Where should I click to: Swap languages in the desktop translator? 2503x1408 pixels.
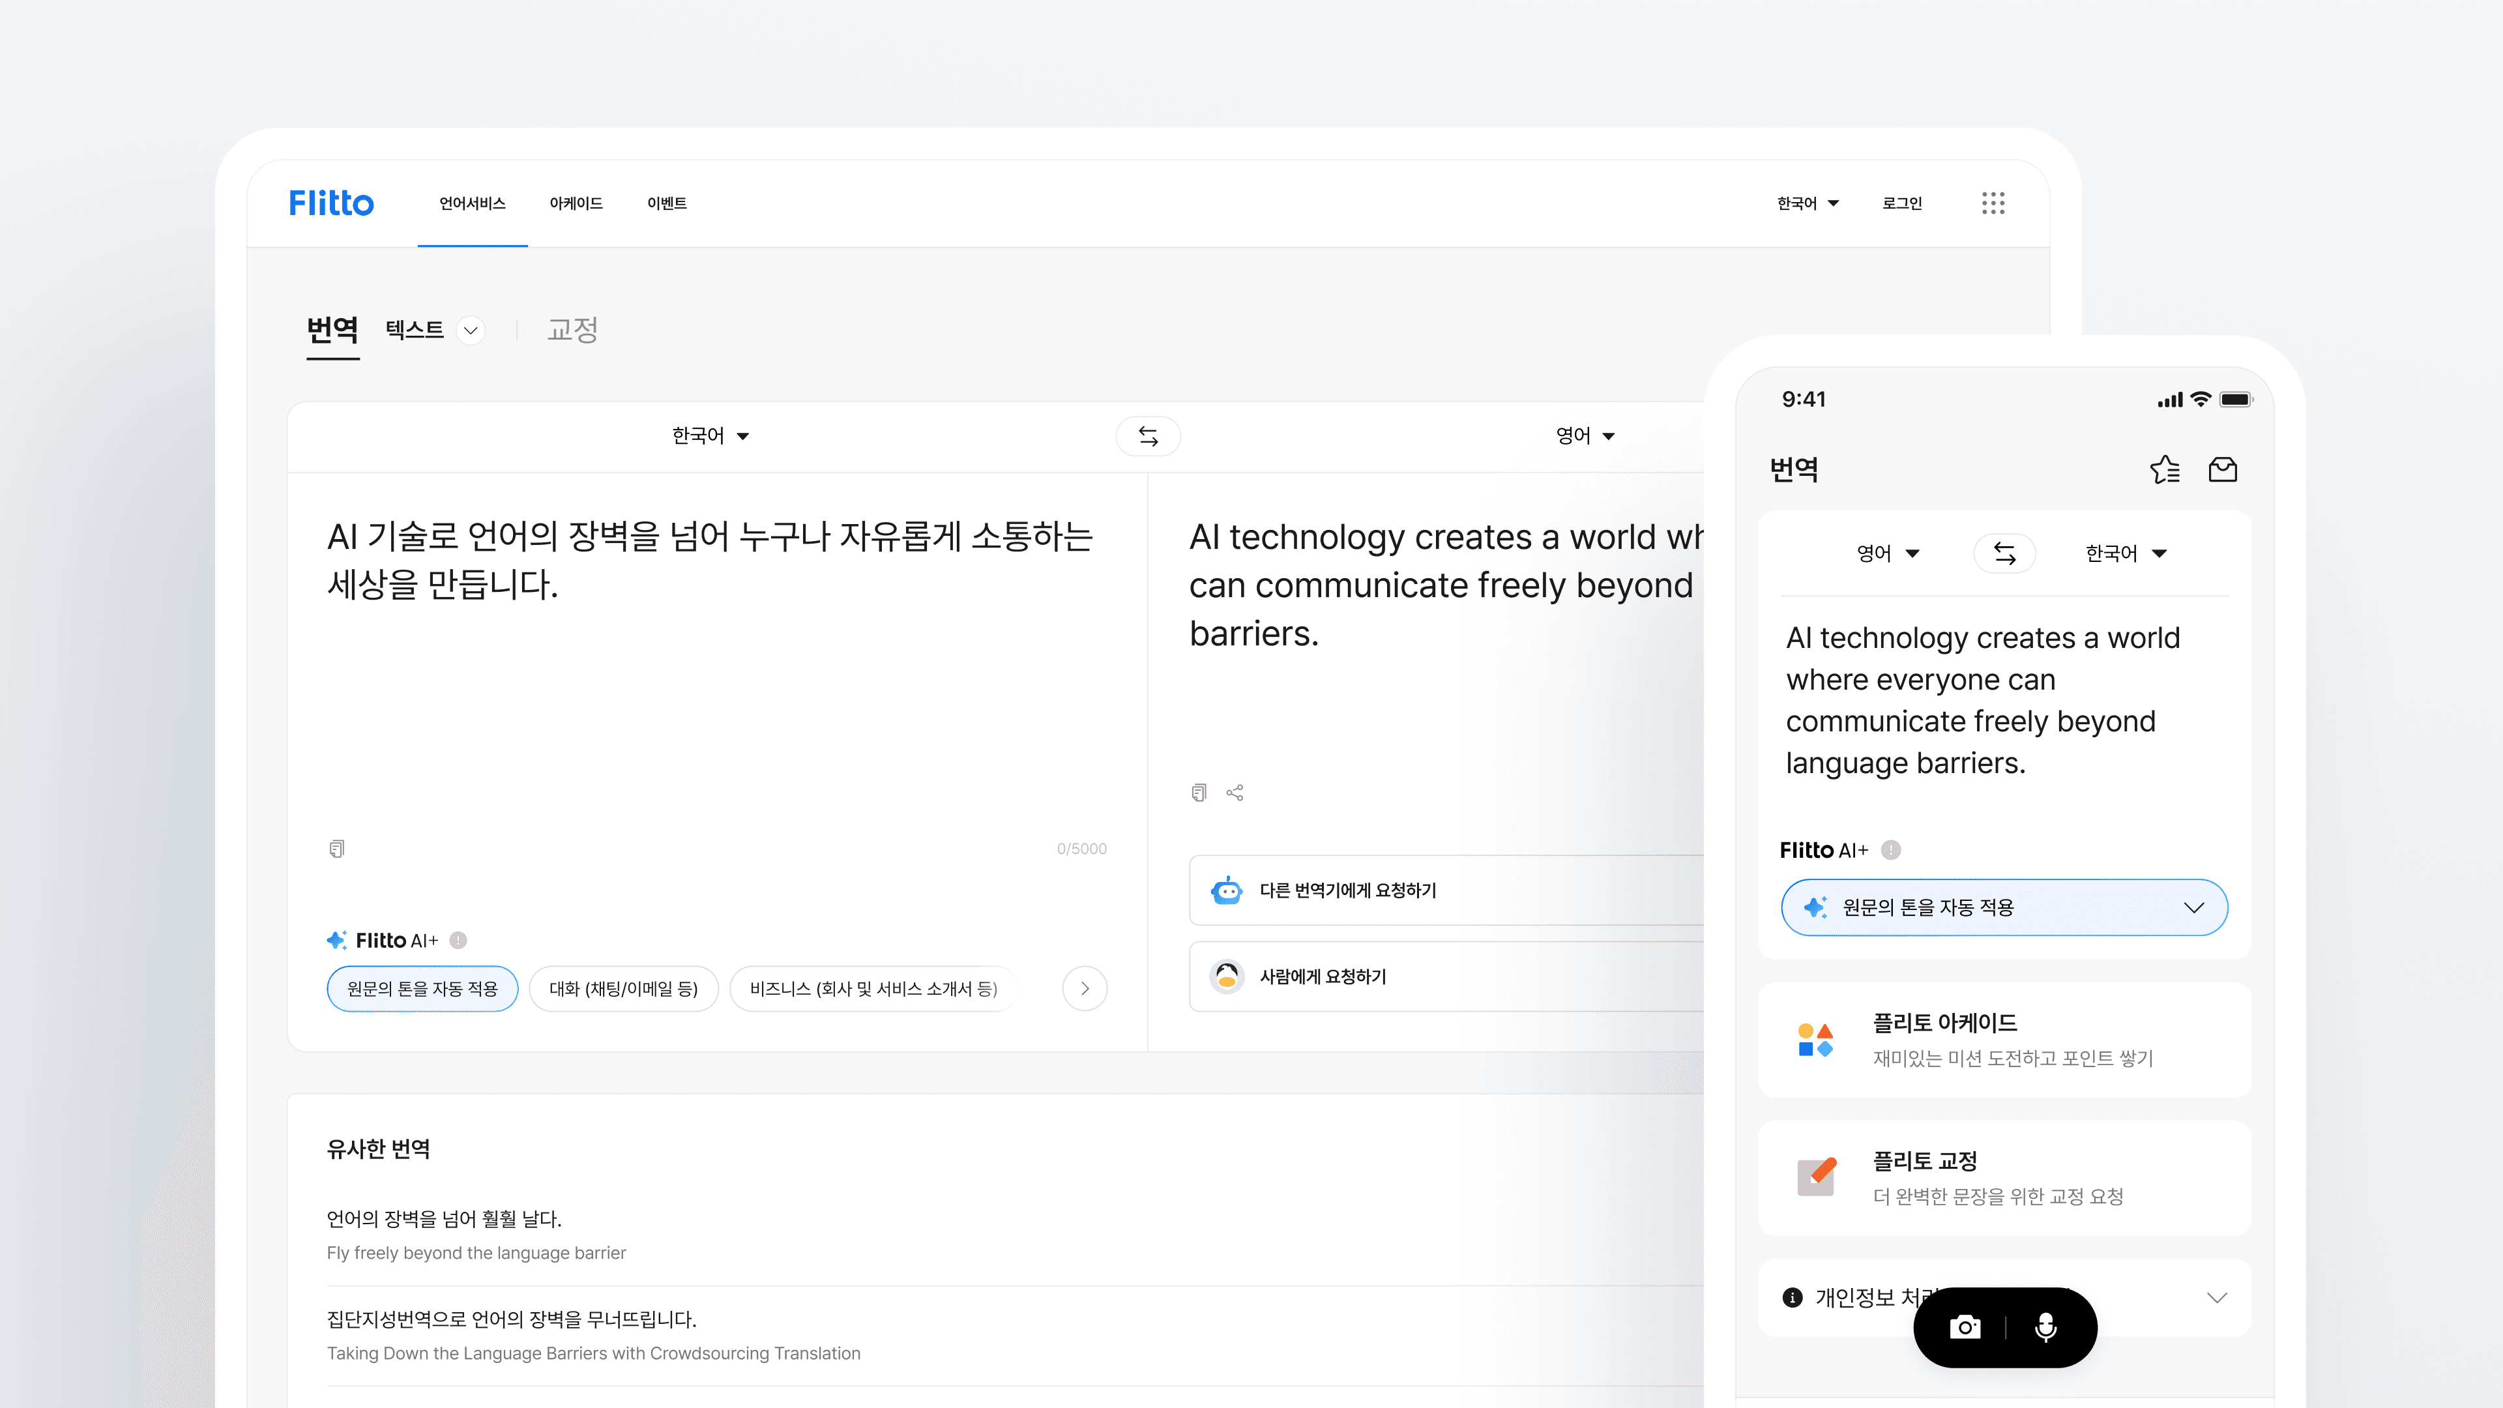point(1149,436)
